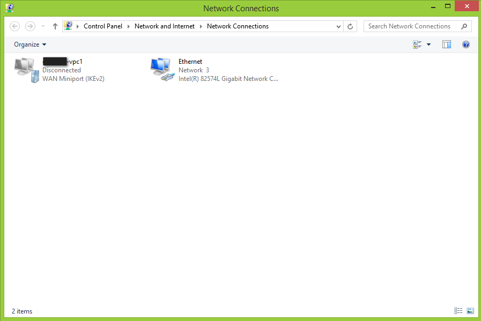
Task: Open the Ethernet connection icon
Action: click(162, 69)
